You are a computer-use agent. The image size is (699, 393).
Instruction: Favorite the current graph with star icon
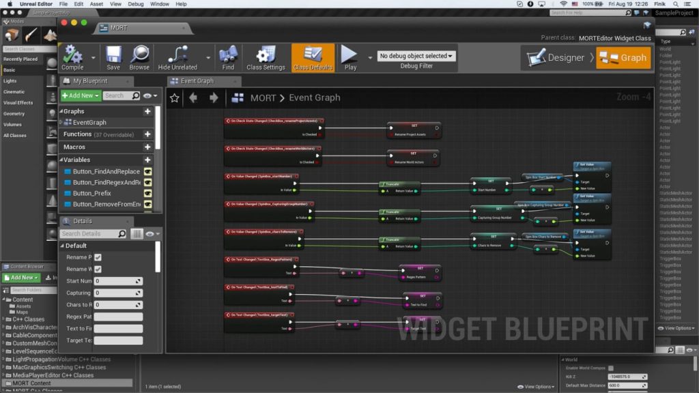click(x=174, y=98)
